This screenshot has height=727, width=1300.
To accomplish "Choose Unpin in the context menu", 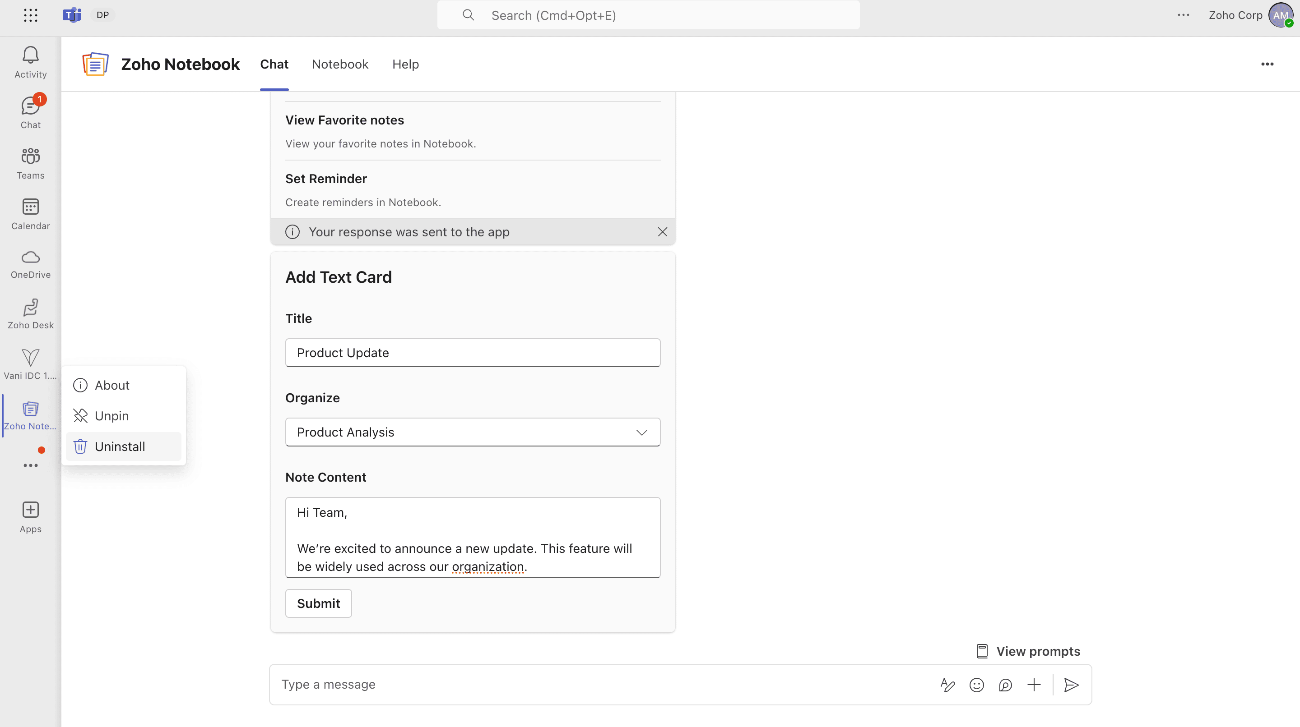I will [111, 415].
